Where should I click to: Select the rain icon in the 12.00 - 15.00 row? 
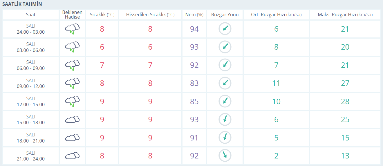pyautogui.click(x=72, y=101)
